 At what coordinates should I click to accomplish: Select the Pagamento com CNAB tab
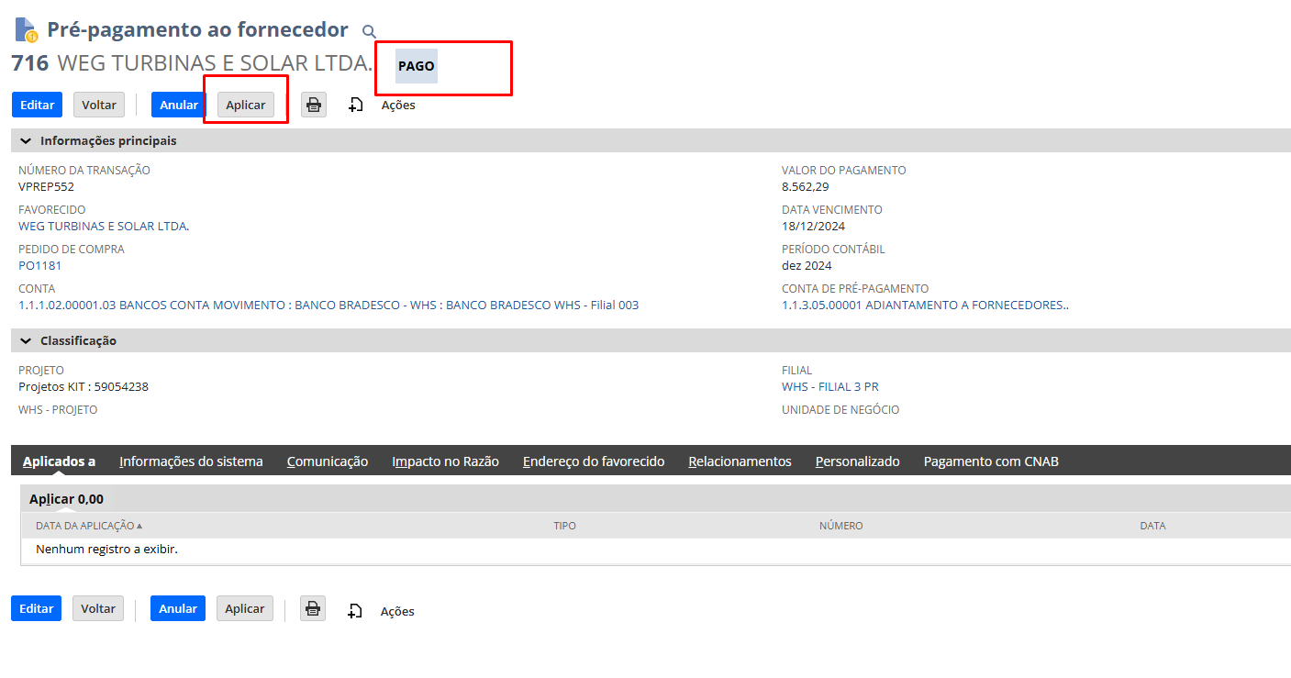(991, 461)
